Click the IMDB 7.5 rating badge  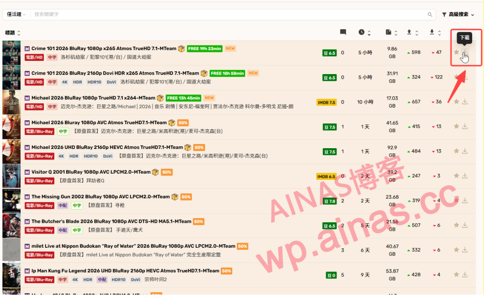point(326,102)
